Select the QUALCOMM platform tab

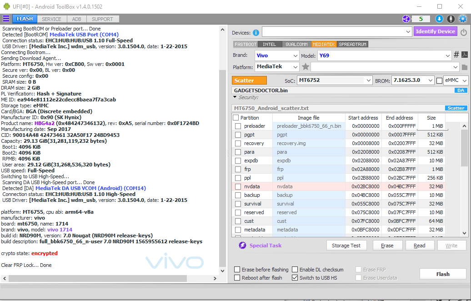click(296, 44)
